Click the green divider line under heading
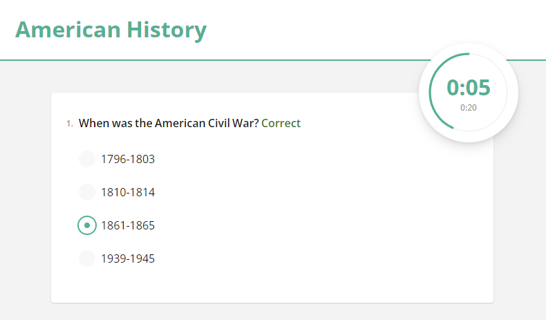This screenshot has width=546, height=320. pyautogui.click(x=207, y=60)
